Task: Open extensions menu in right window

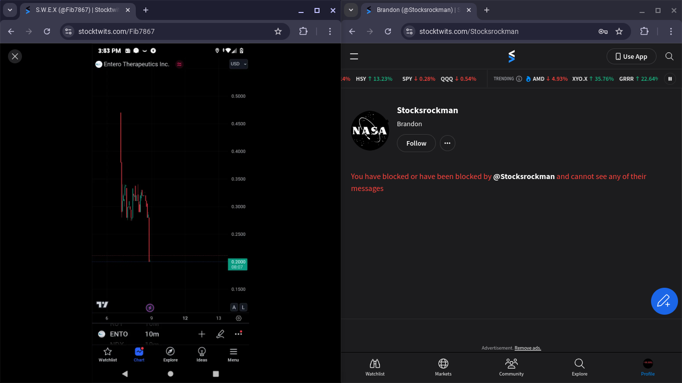Action: (644, 31)
